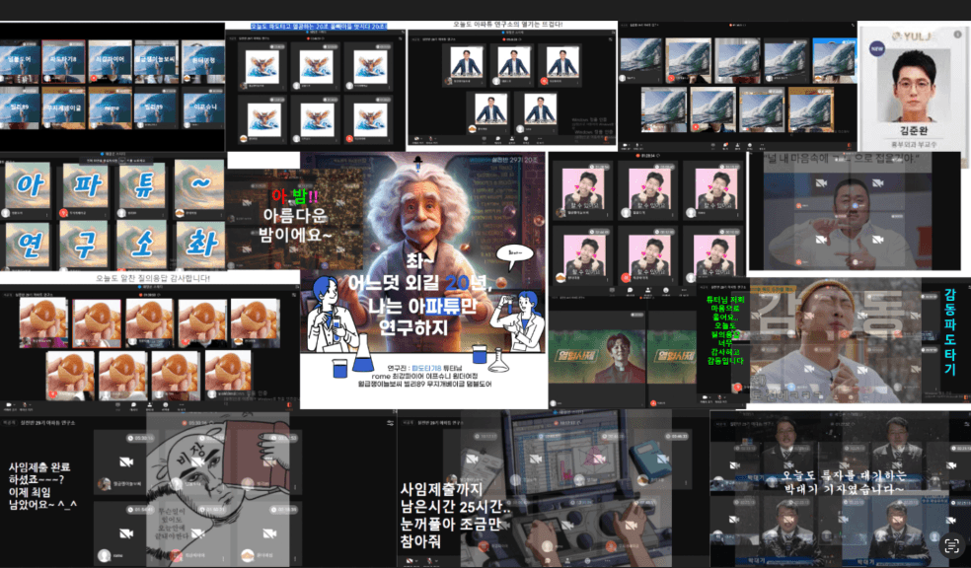The width and height of the screenshot is (971, 568).
Task: Click the caption 사임제출 완료 하셨죠~~~?
Action: point(39,473)
